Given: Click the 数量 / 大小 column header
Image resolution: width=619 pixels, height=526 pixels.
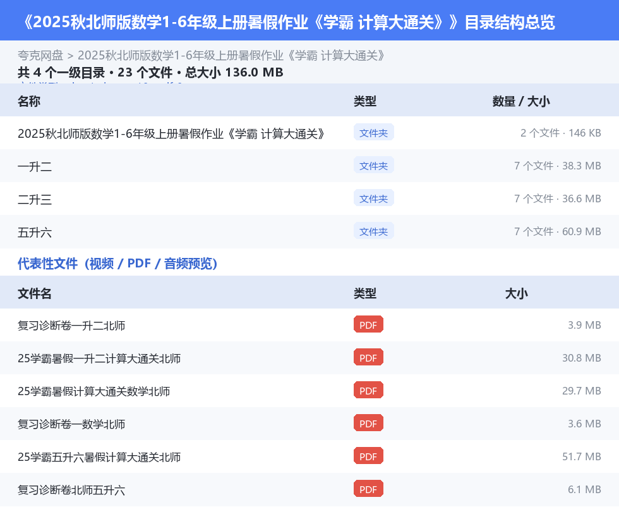Looking at the screenshot, I should [521, 101].
